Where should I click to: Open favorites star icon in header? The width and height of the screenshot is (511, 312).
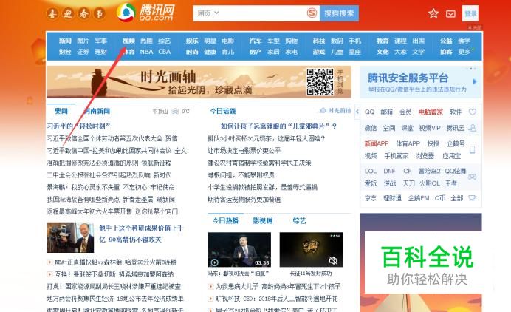[x=433, y=13]
